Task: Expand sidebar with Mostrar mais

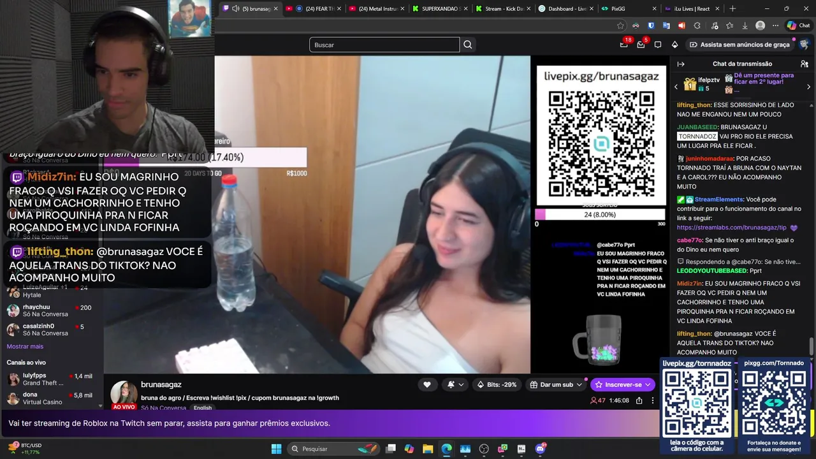Action: click(25, 346)
